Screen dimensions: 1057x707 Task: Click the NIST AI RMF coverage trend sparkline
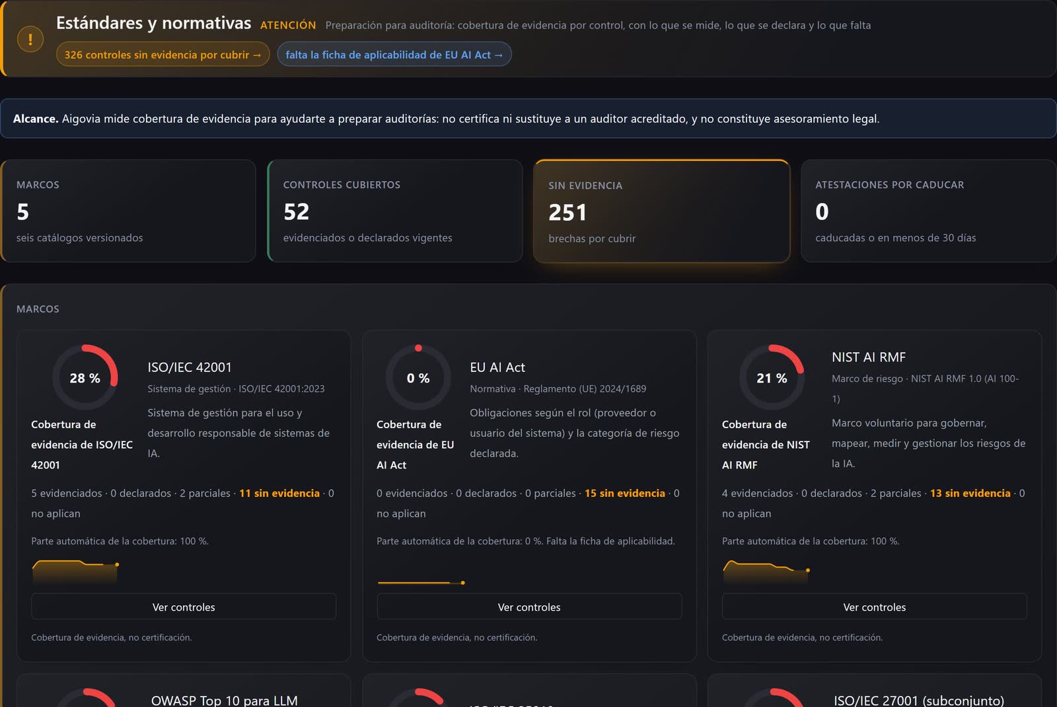point(766,572)
